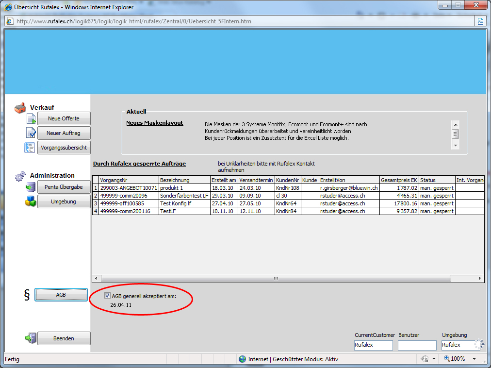Click the compatibility view icon in address bar
Viewport: 491px width, 368px height.
[x=480, y=21]
